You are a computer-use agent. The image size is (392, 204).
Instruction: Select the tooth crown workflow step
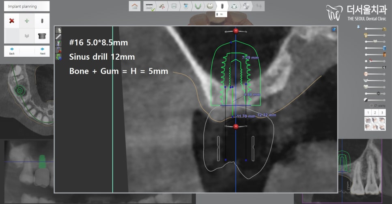[210, 6]
